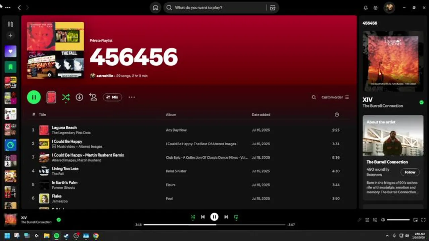Viewport: 429px width, 241px height.
Task: Adjust the volume slider
Action: coord(398,220)
